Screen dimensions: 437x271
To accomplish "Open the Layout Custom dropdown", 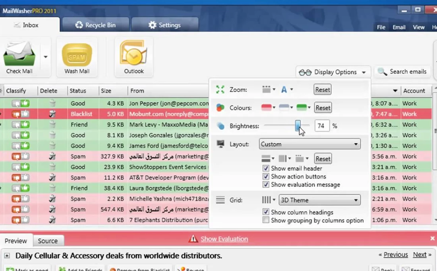I will tap(310, 144).
